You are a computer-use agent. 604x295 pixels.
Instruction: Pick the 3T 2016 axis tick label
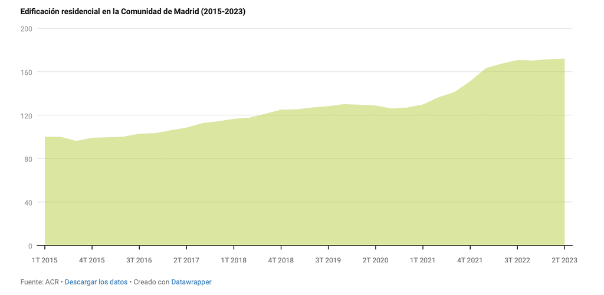click(x=139, y=260)
